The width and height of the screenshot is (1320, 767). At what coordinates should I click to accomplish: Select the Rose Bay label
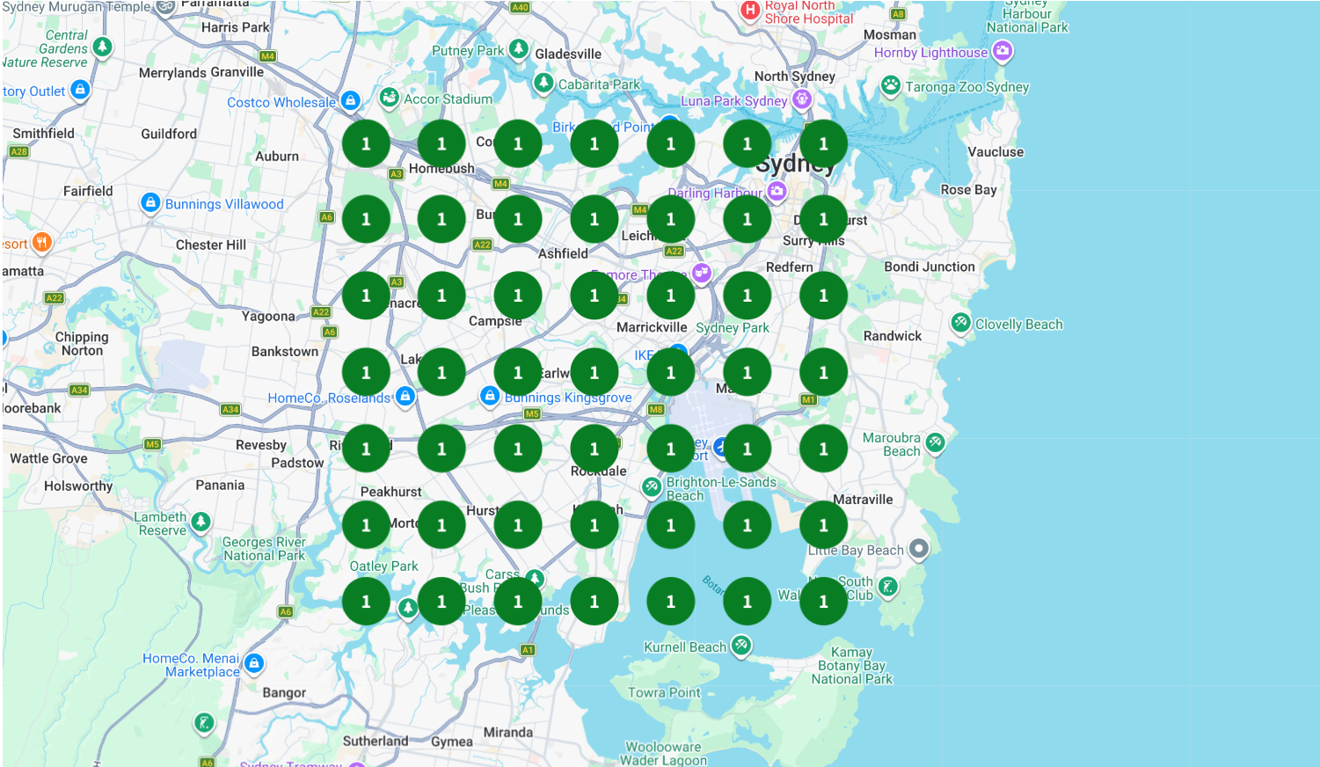pos(968,190)
